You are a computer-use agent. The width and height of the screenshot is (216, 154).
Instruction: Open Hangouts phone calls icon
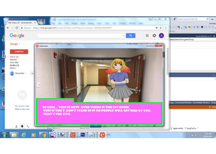28,126
